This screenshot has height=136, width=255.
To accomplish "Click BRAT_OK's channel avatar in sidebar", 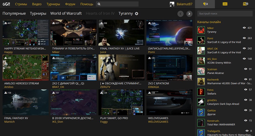I will (x=201, y=51).
